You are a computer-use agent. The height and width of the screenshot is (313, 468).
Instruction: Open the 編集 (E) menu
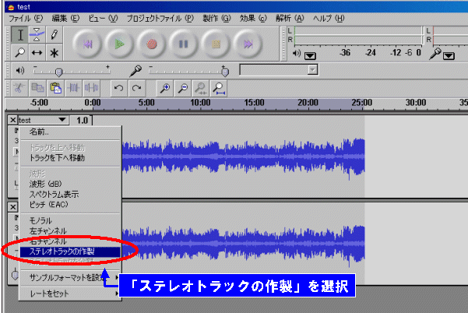tap(65, 19)
